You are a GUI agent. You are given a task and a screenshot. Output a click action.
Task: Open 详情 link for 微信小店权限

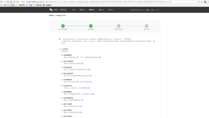coord(80,106)
